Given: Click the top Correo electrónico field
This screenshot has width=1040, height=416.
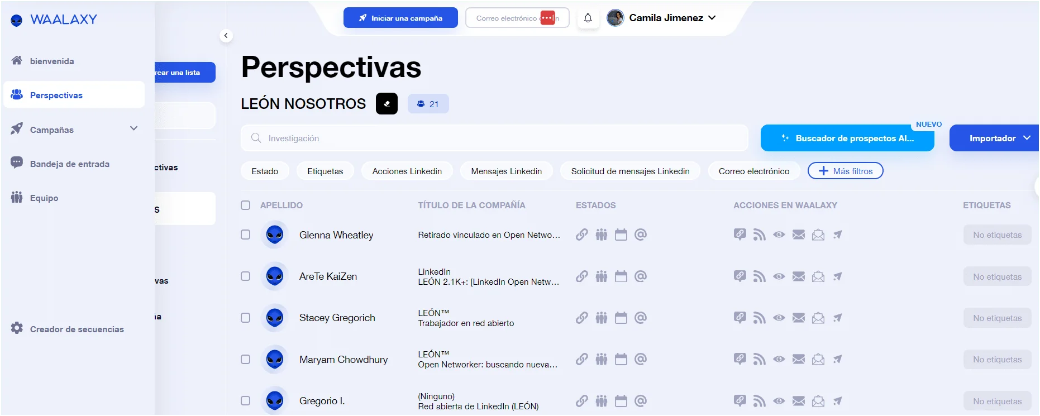Looking at the screenshot, I should coord(517,18).
